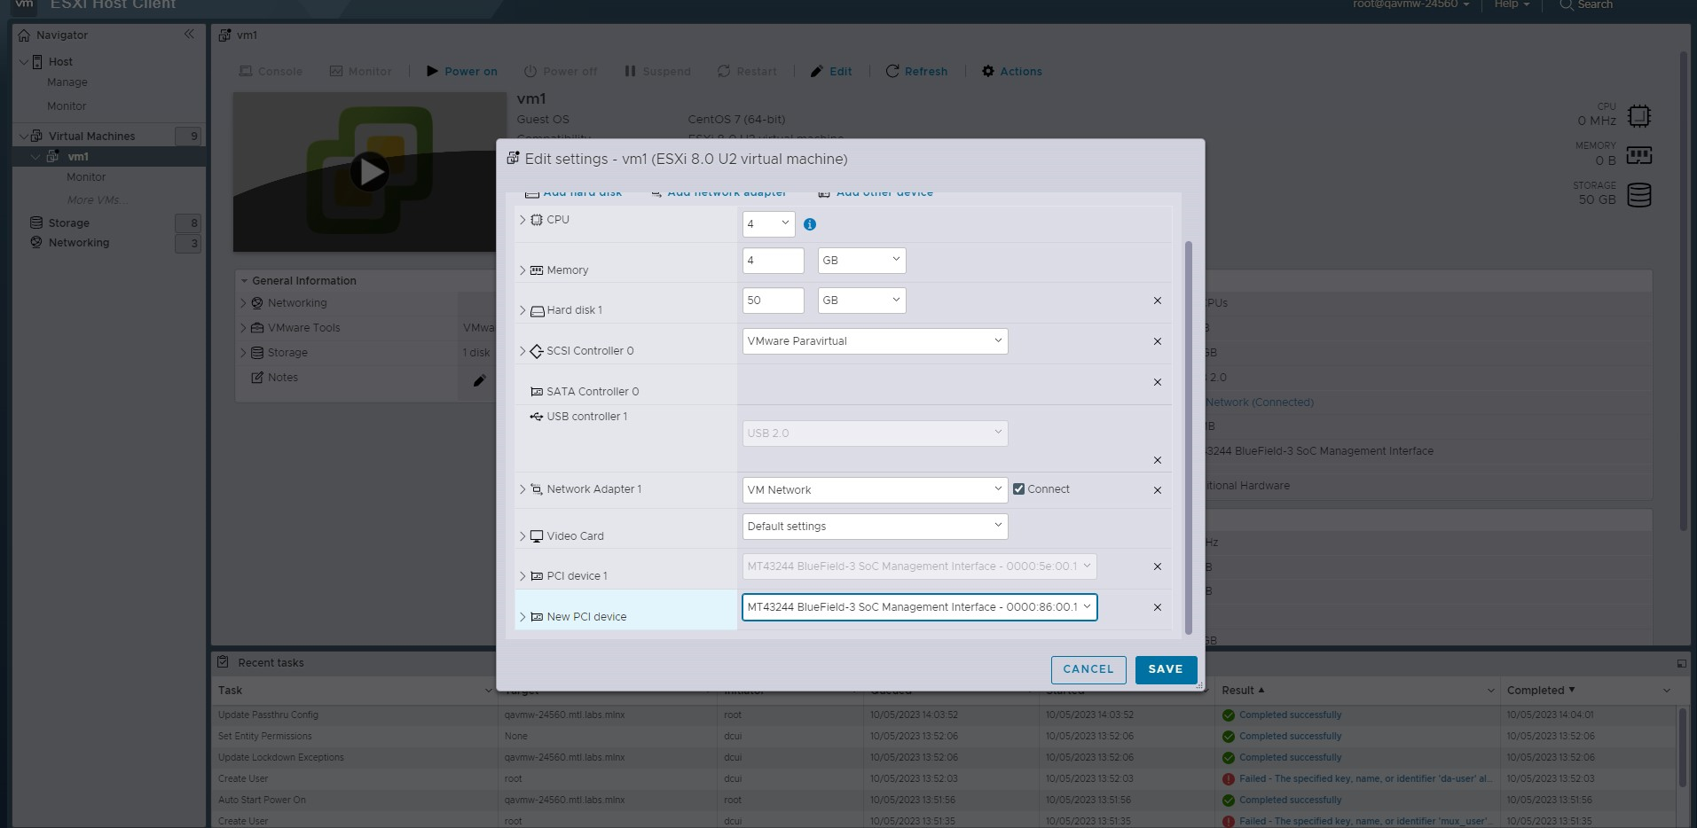
Task: Click the Network (Connected) link
Action: click(1260, 402)
